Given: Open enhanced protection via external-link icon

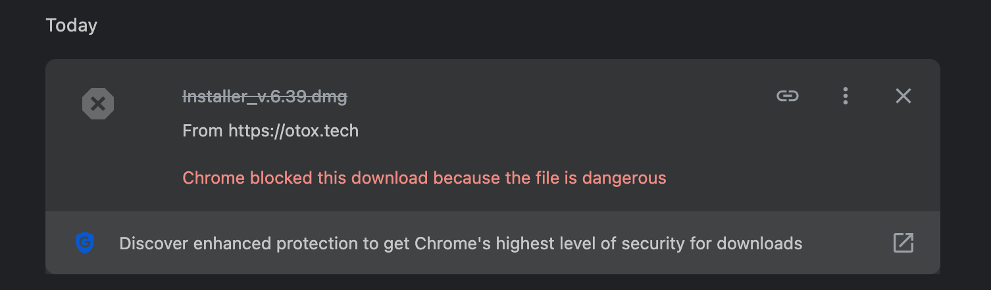Looking at the screenshot, I should pos(903,243).
